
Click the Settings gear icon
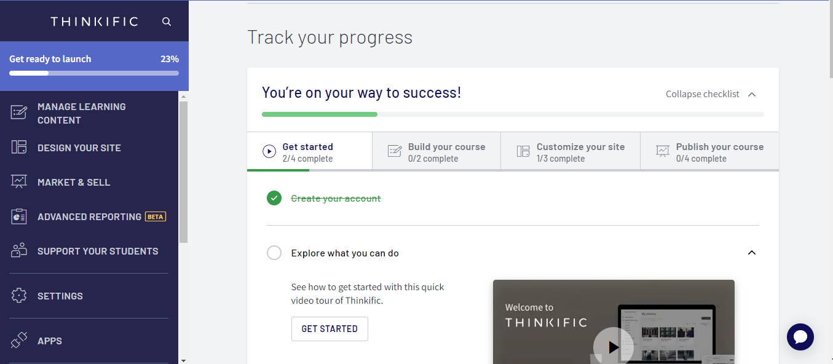(19, 296)
